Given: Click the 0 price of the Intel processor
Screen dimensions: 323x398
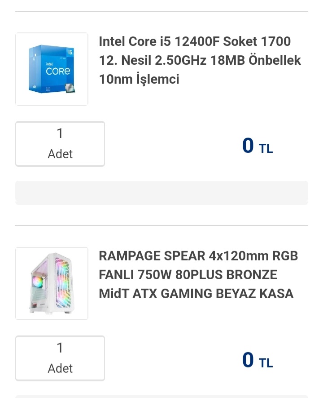Looking at the screenshot, I should coord(248,145).
